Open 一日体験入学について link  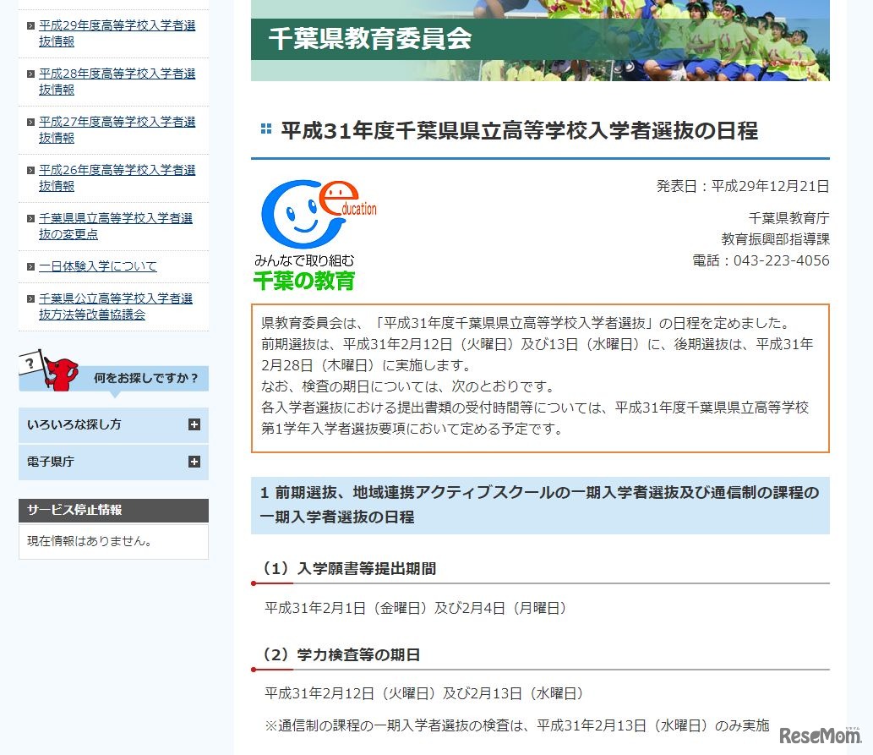pos(98,266)
